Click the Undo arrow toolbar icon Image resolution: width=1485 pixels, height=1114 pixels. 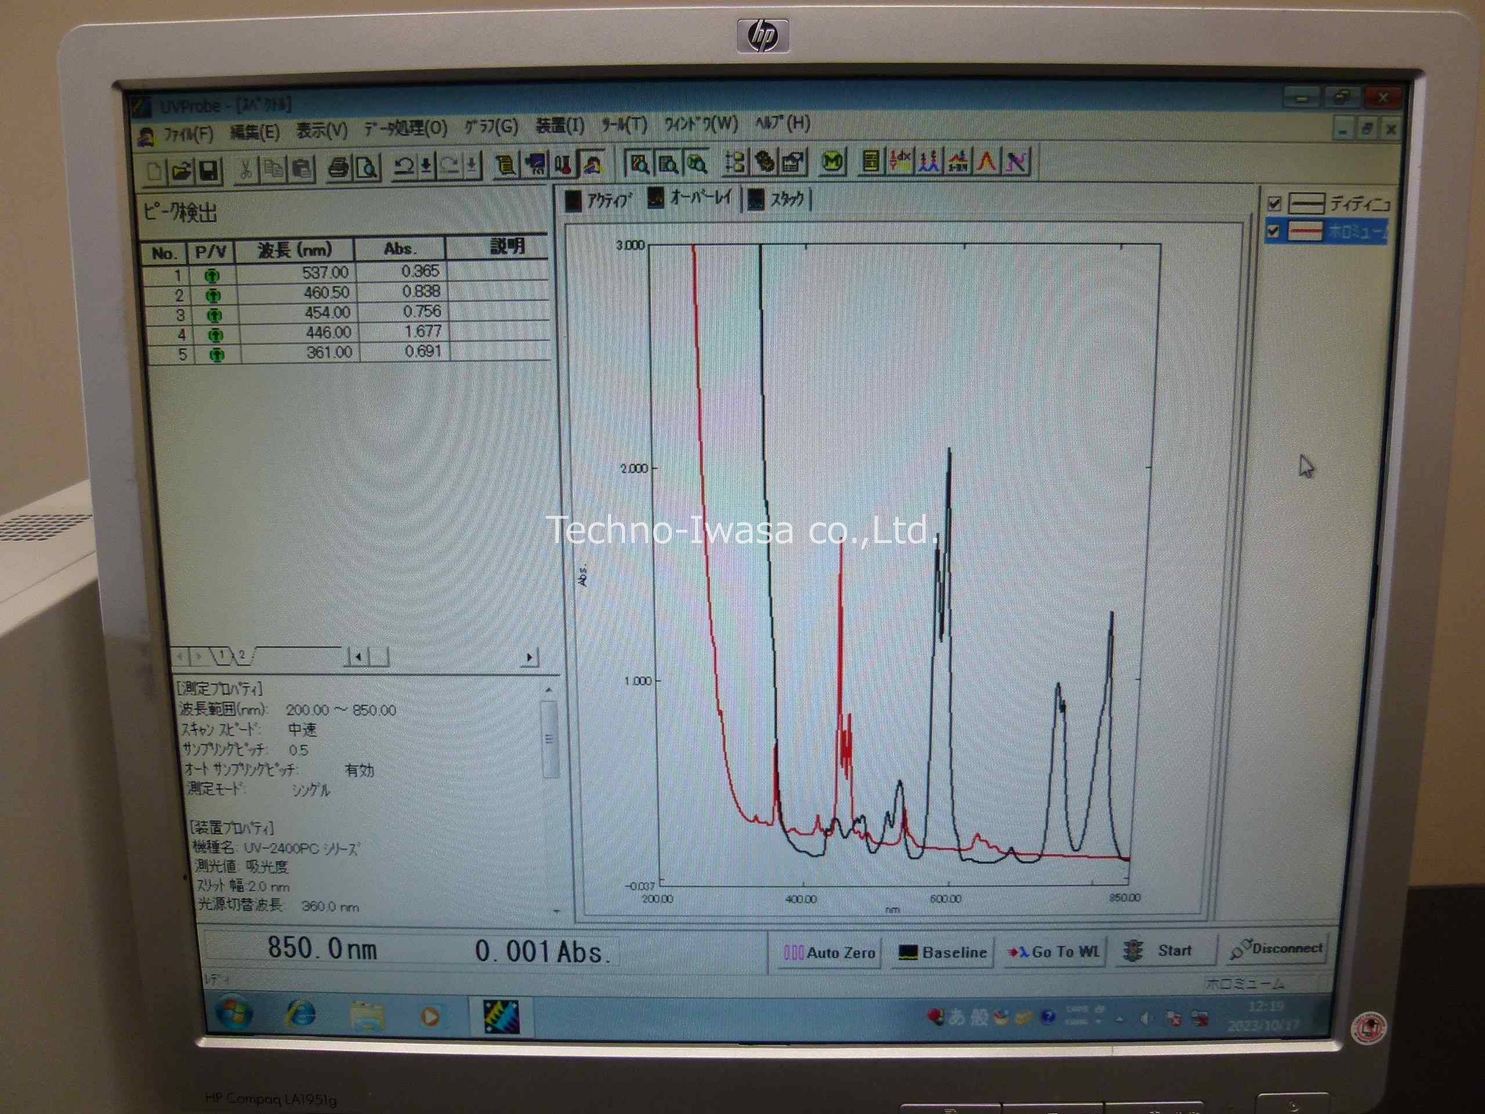coord(404,166)
